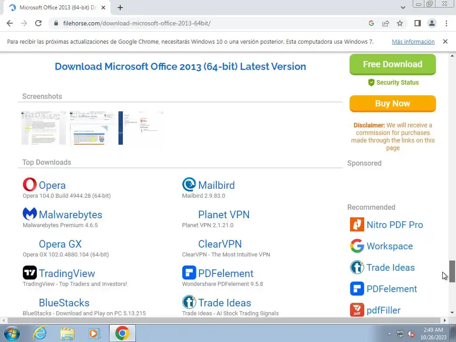The width and height of the screenshot is (456, 342).
Task: Click the Google Workspace icon
Action: [357, 246]
